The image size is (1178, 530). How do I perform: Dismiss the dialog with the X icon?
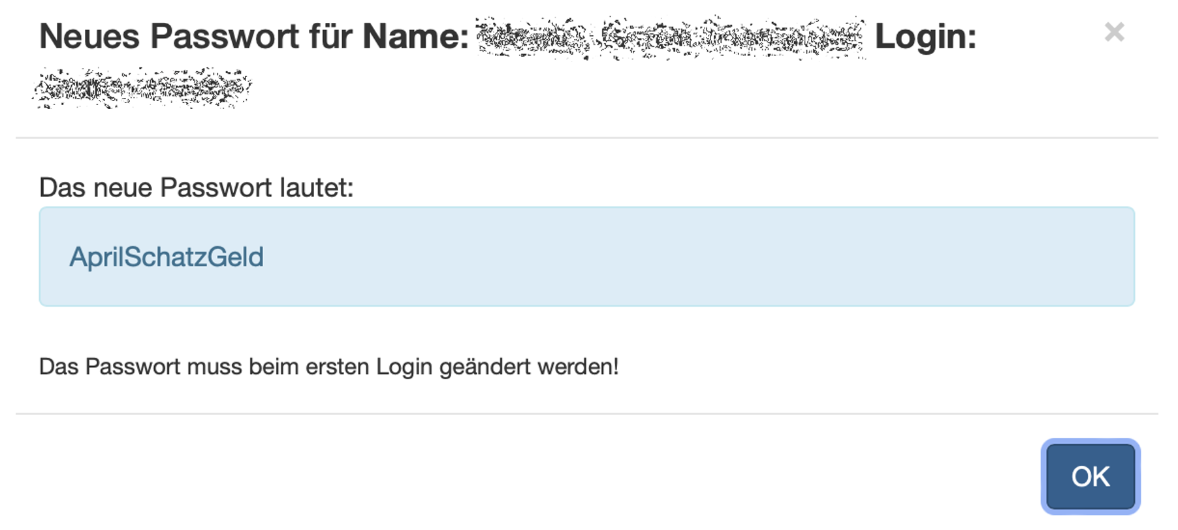click(x=1114, y=32)
